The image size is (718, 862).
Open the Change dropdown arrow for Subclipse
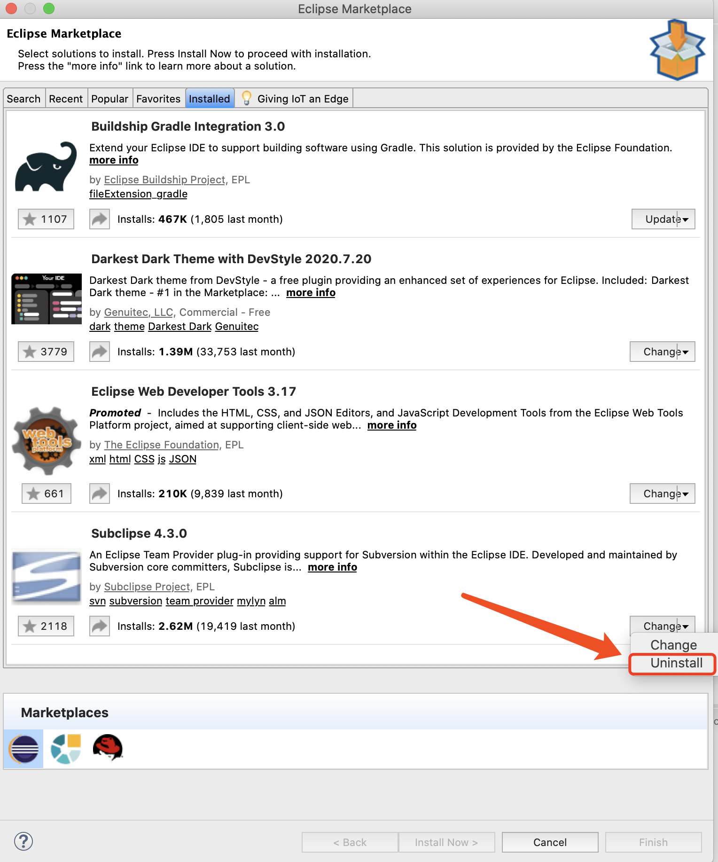click(686, 626)
